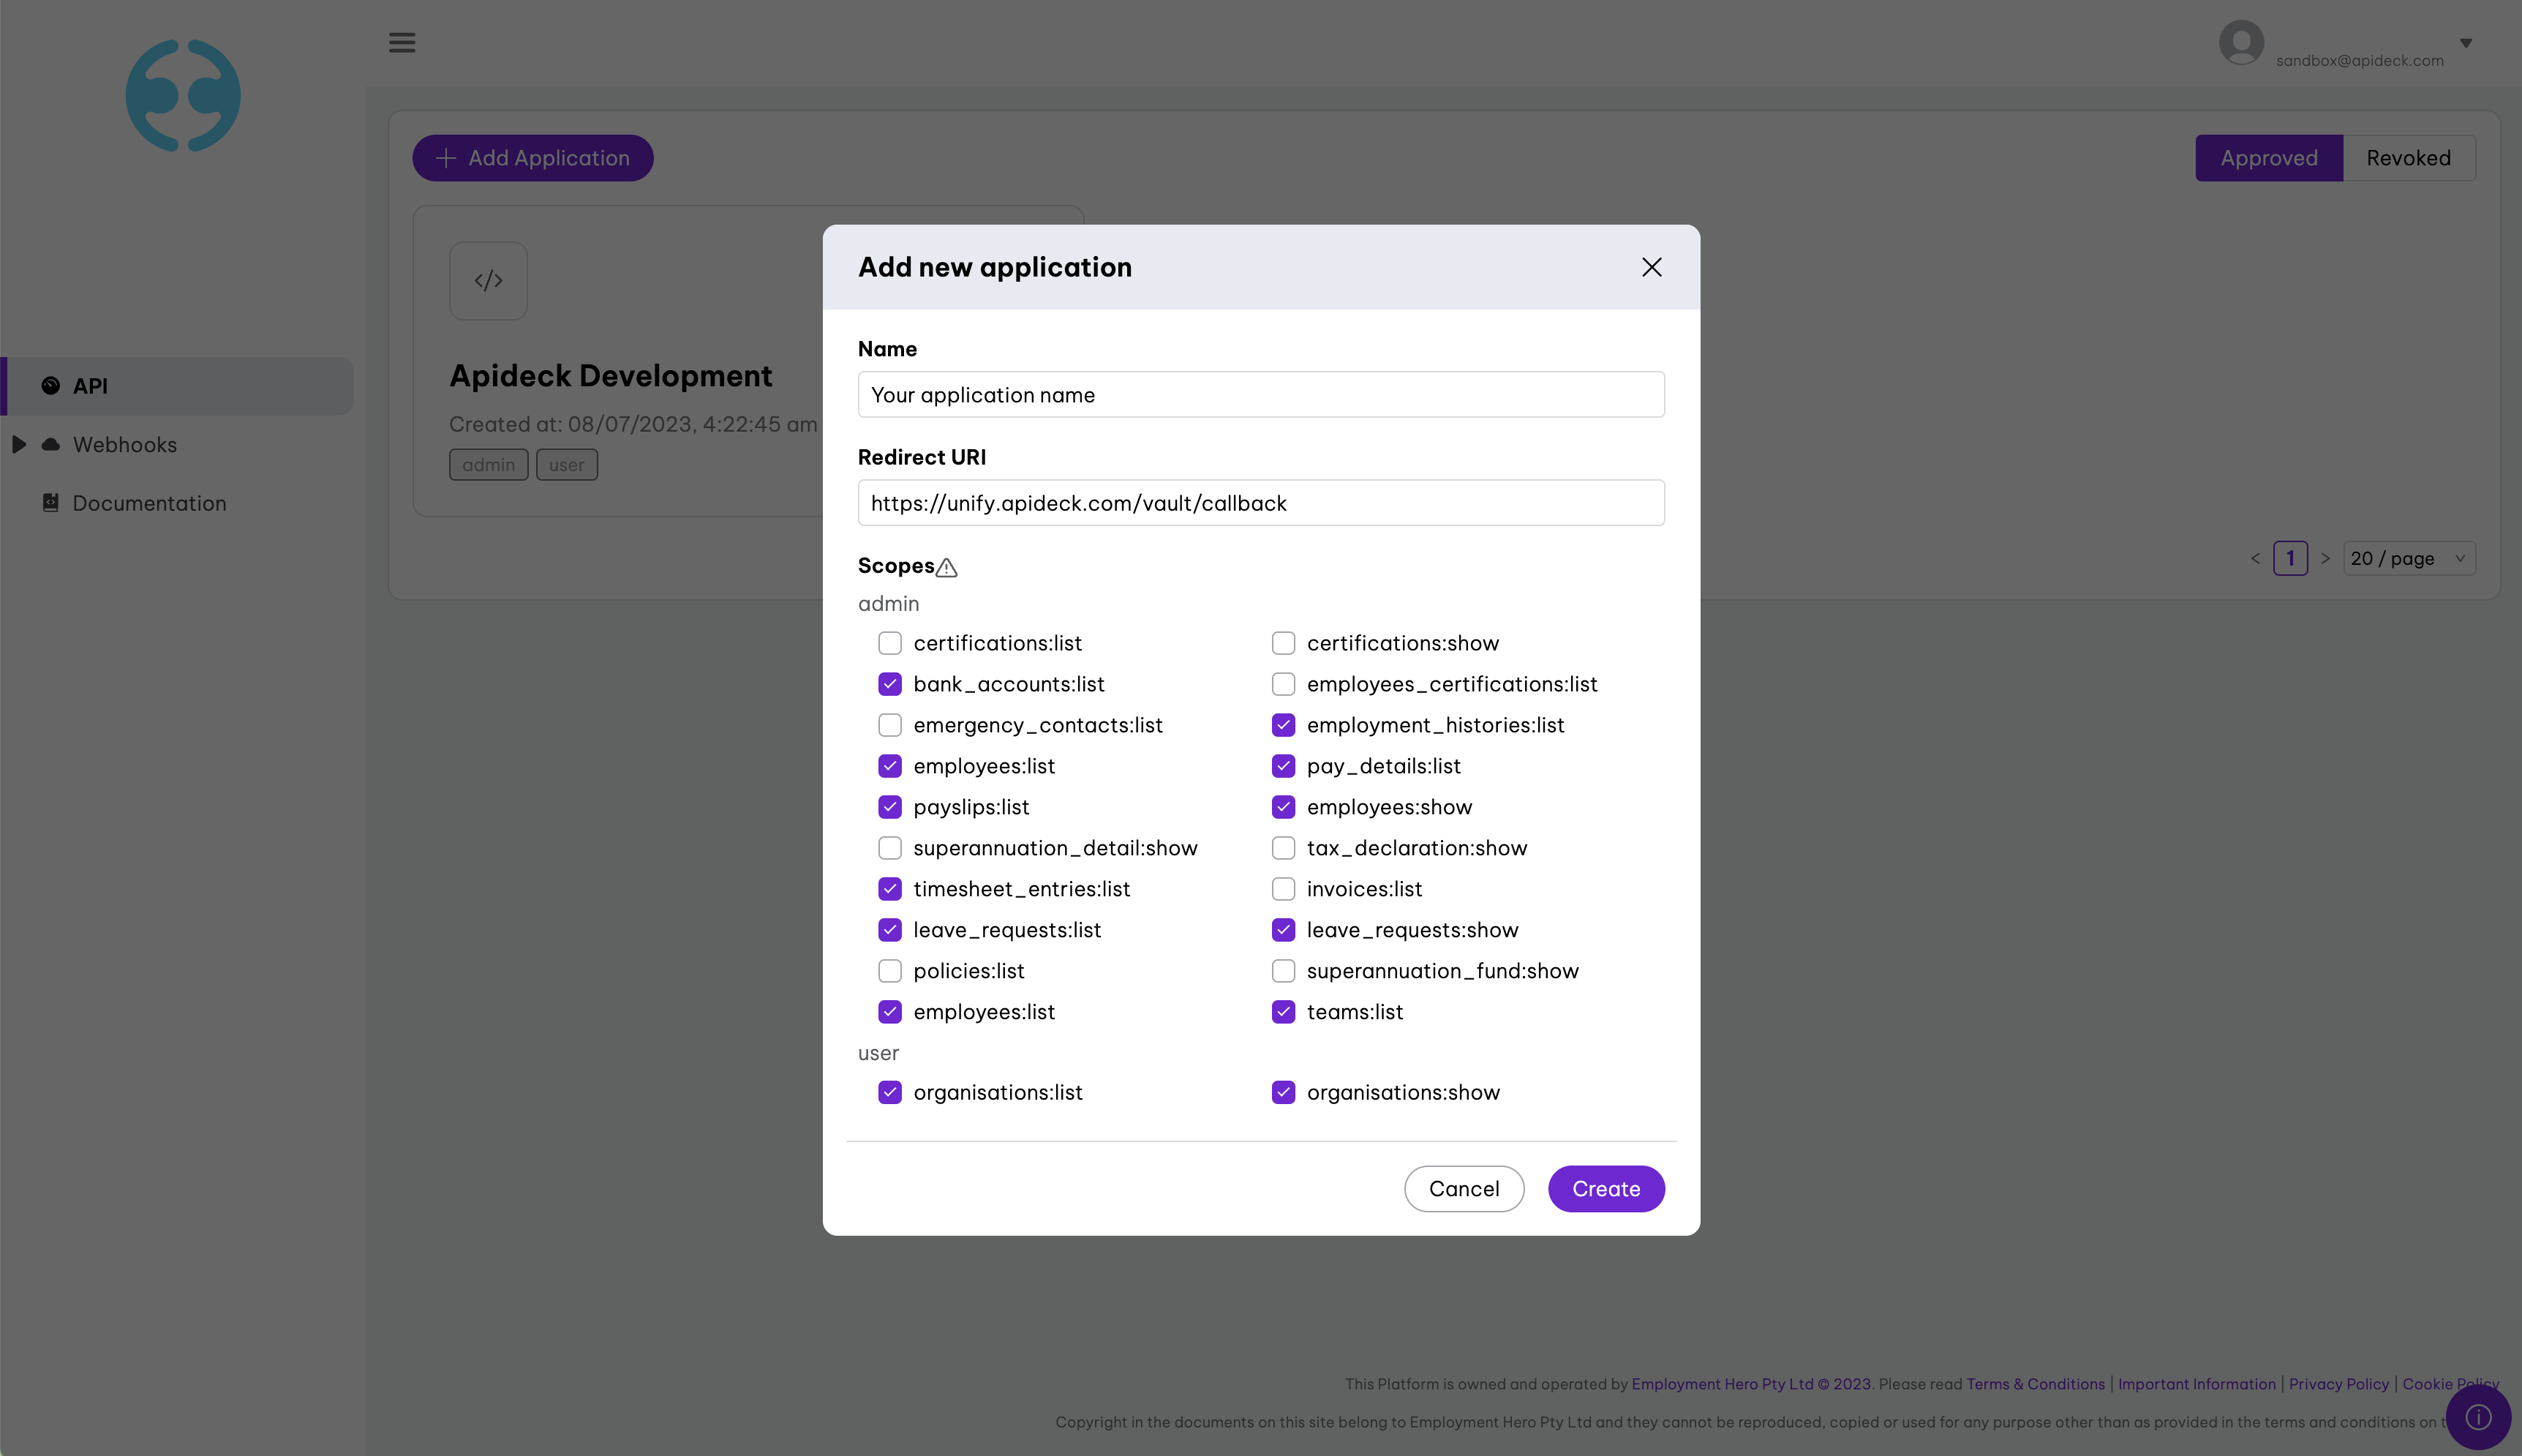The height and width of the screenshot is (1456, 2522).
Task: Click the API sidebar icon
Action: (50, 385)
